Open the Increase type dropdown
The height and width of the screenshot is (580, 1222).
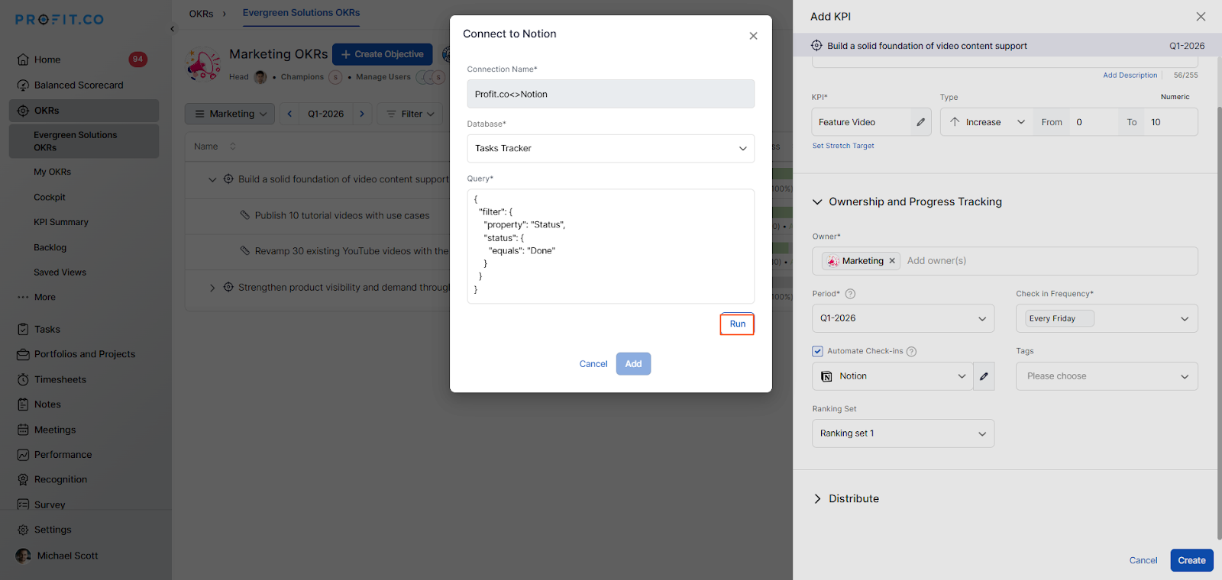[x=987, y=122]
